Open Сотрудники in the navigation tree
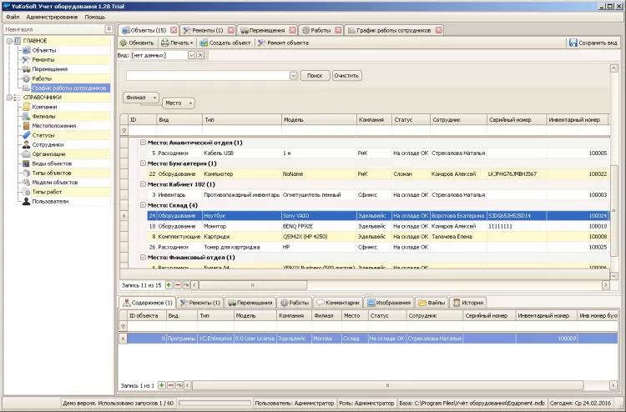This screenshot has height=412, width=626. 48,144
